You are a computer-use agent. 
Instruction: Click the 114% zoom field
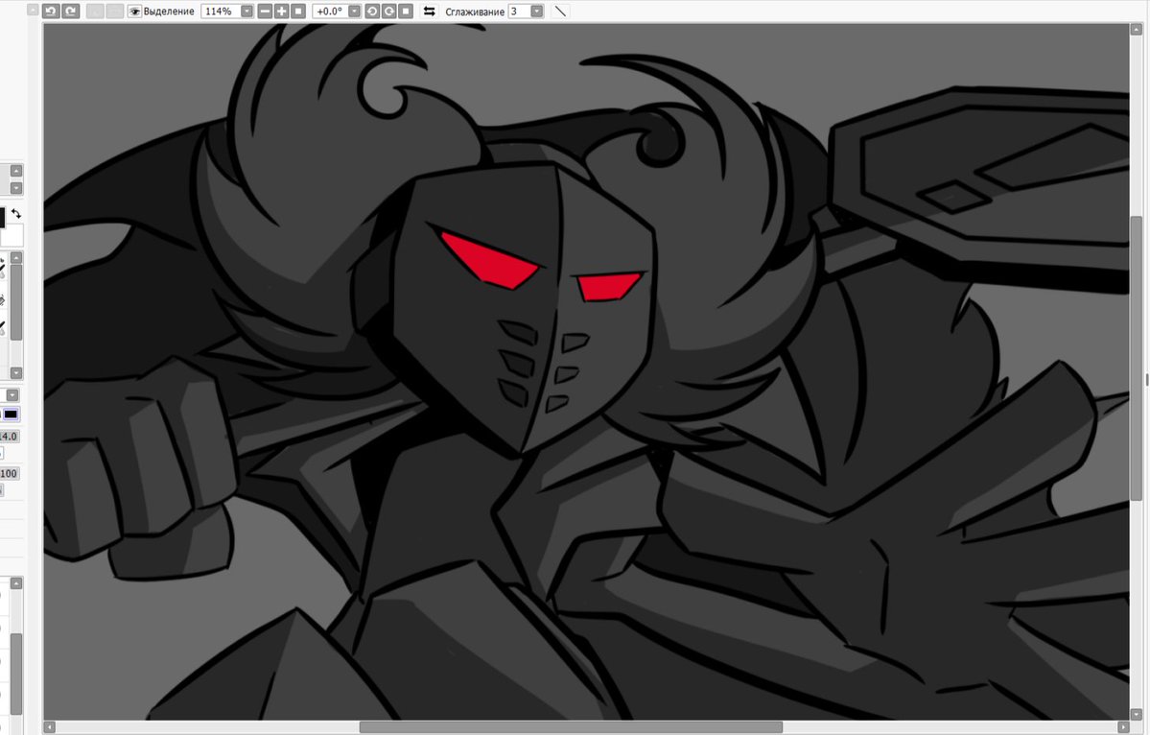(x=222, y=11)
